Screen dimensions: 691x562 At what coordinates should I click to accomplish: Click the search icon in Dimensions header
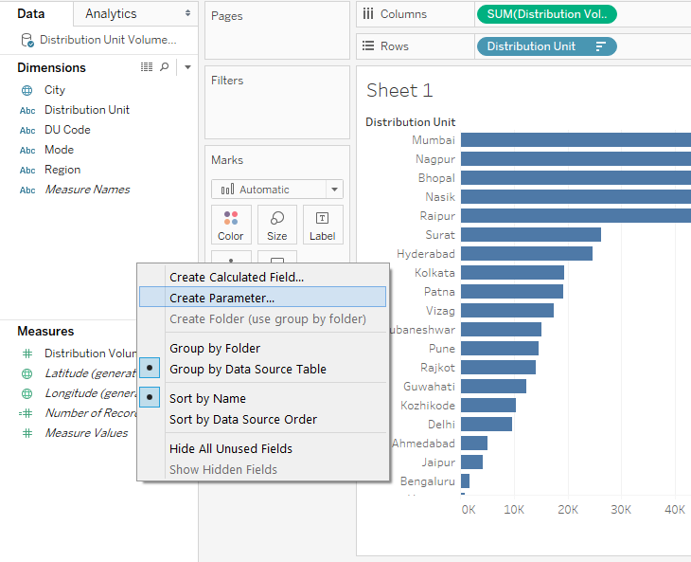click(165, 67)
